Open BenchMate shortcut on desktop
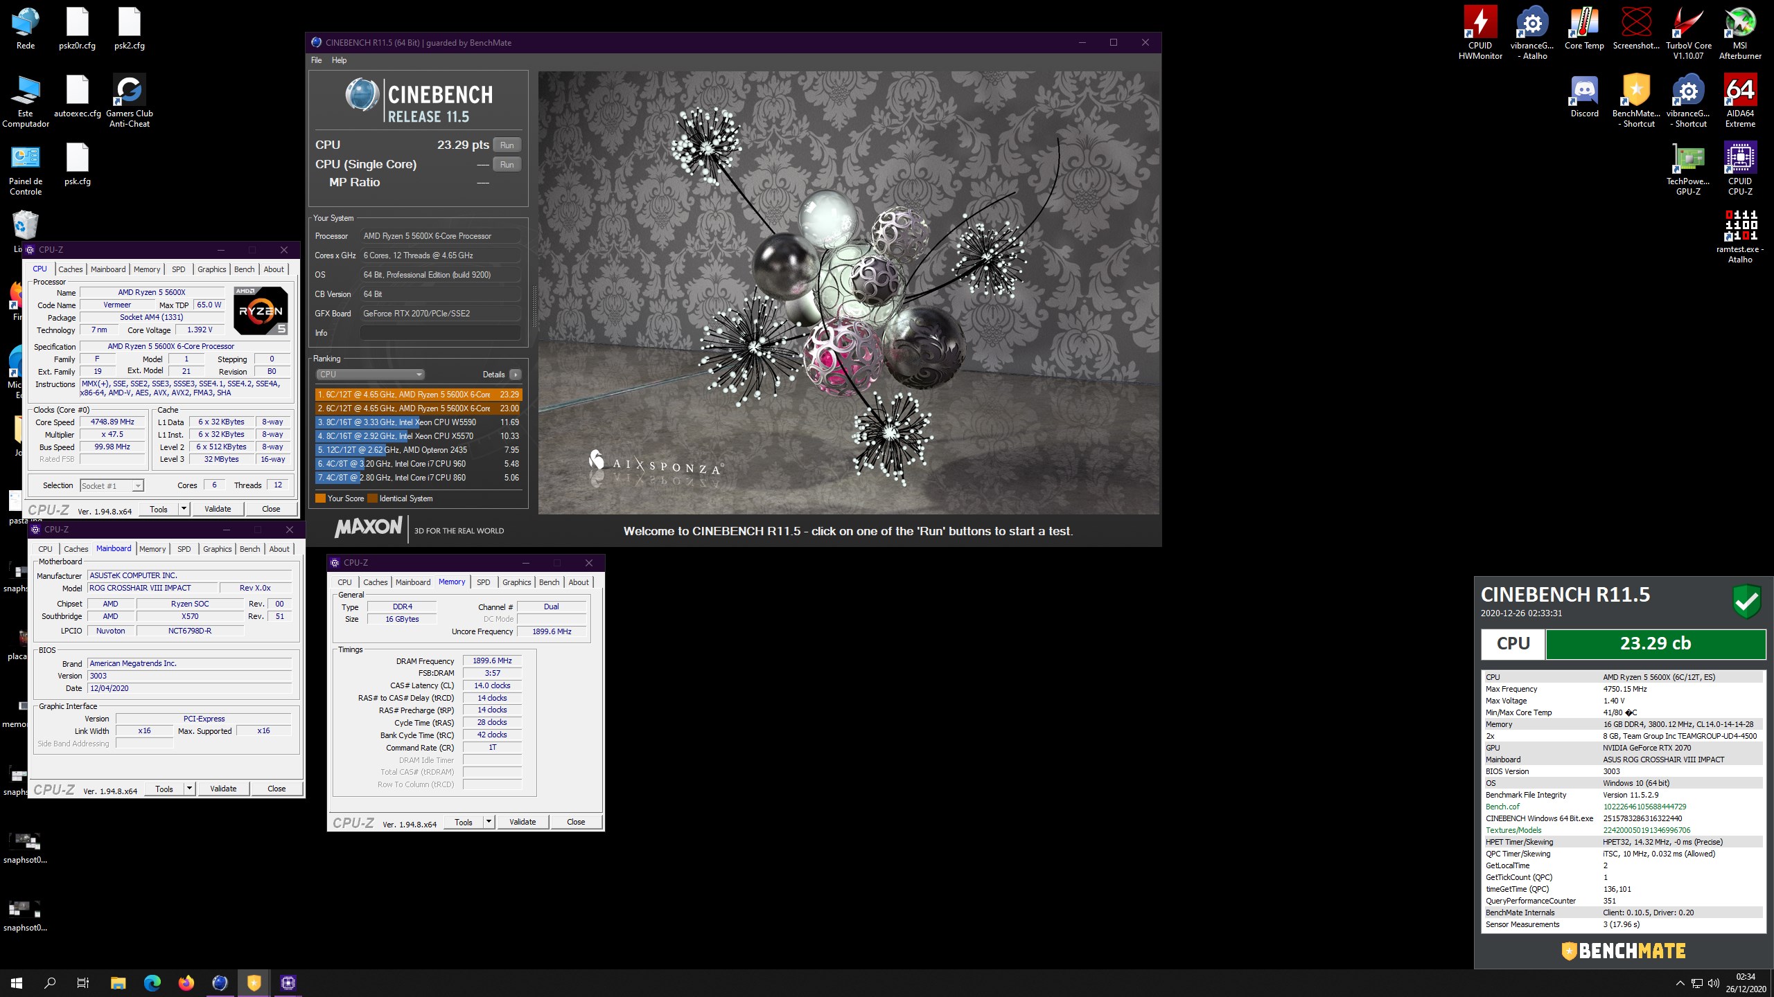Screen dimensions: 1774x997 pos(1636,100)
